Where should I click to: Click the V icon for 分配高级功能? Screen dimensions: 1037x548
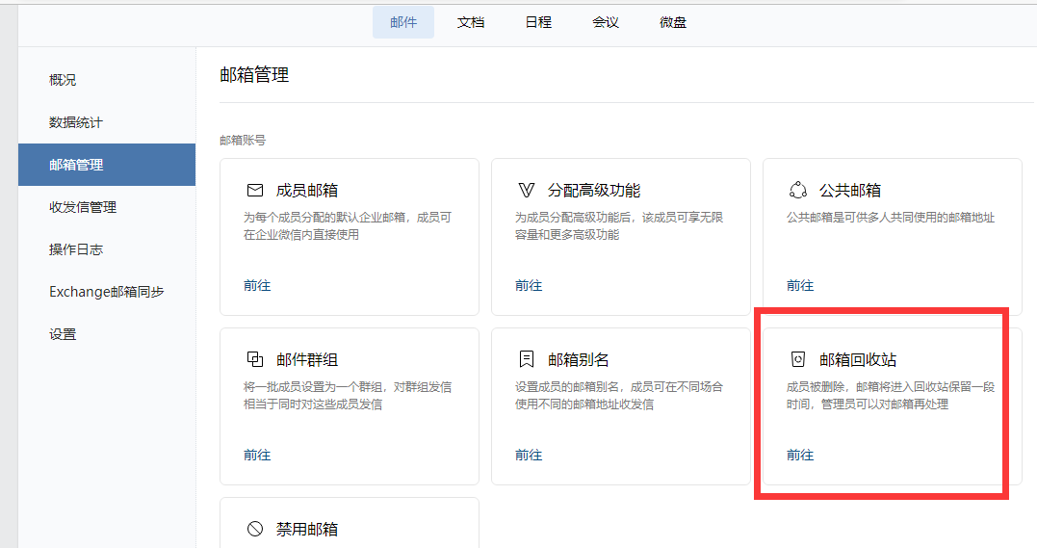[x=527, y=191]
